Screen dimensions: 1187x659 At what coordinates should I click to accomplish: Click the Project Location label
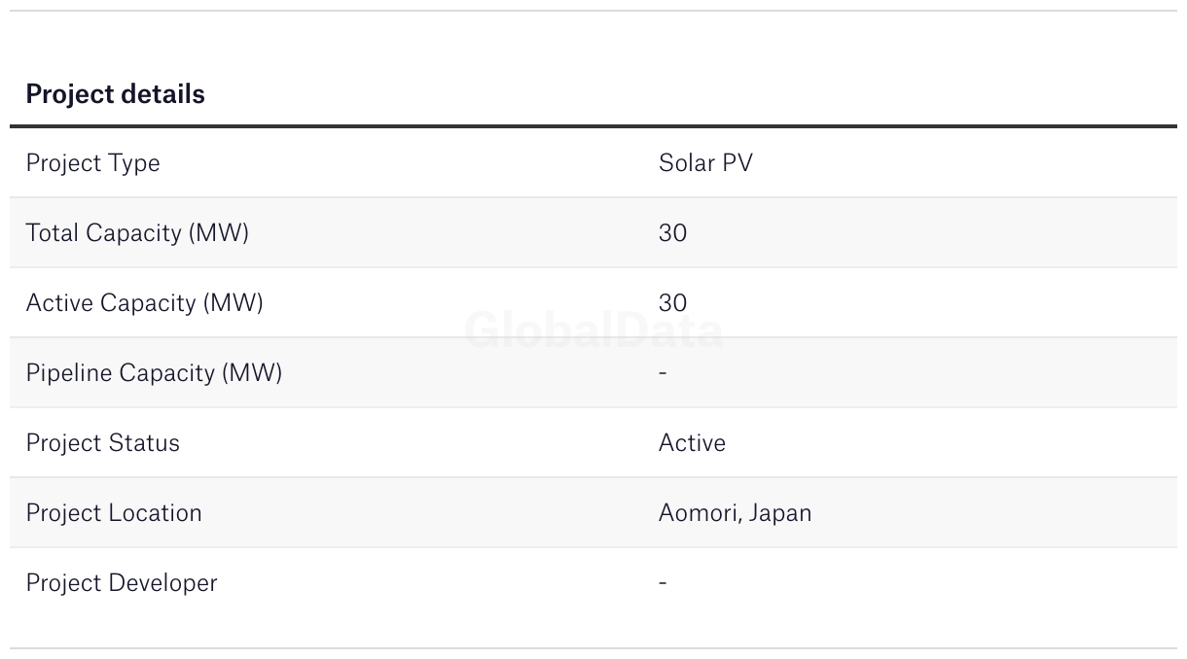pos(114,513)
